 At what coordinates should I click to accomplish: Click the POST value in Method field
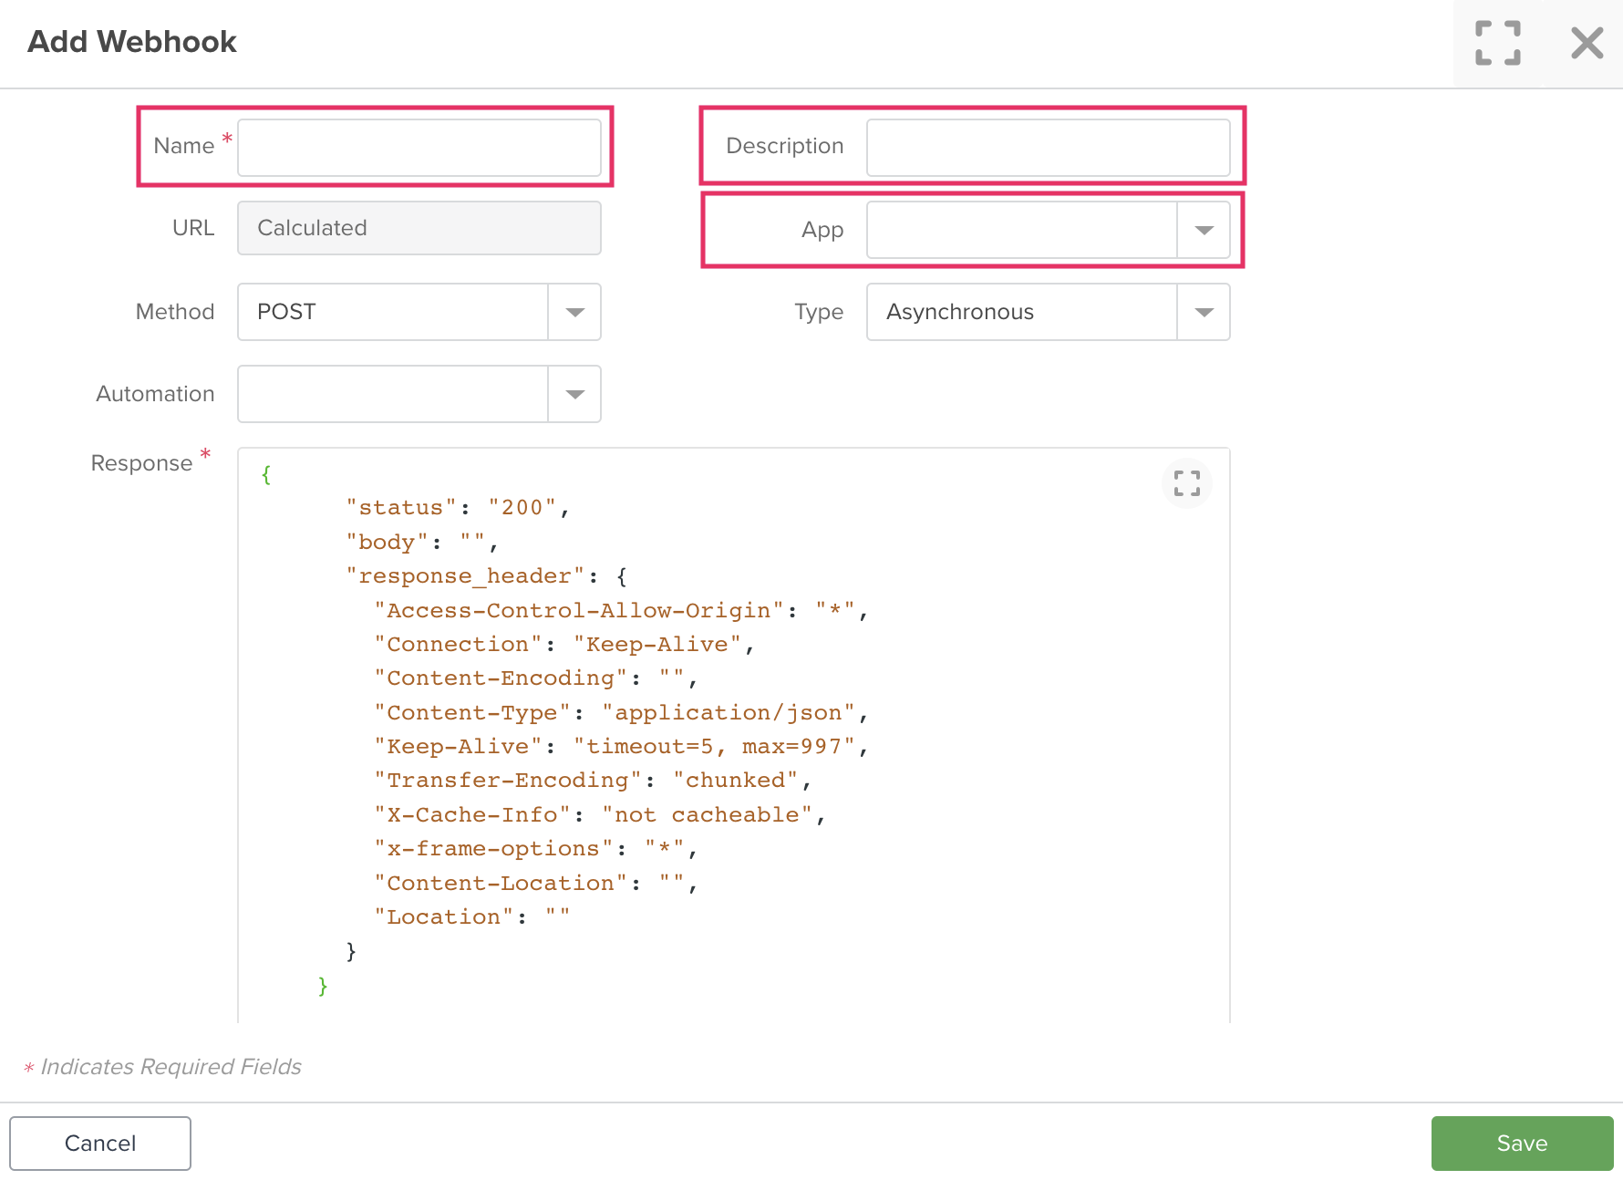286,312
